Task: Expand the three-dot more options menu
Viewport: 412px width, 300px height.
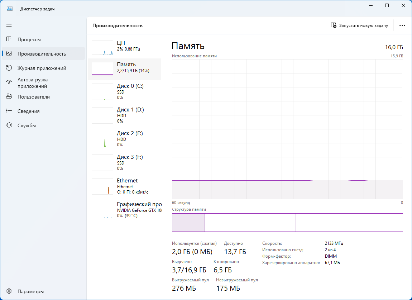Action: tap(402, 25)
